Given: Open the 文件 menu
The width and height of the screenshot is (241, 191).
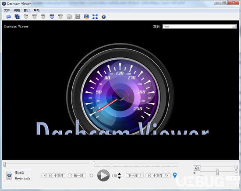Looking at the screenshot, I should tap(7, 10).
